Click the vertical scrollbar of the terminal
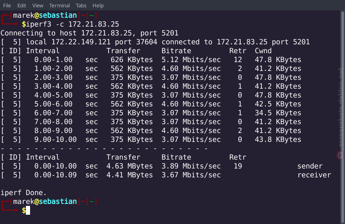Screen dimensions: 345x224 (343, 116)
